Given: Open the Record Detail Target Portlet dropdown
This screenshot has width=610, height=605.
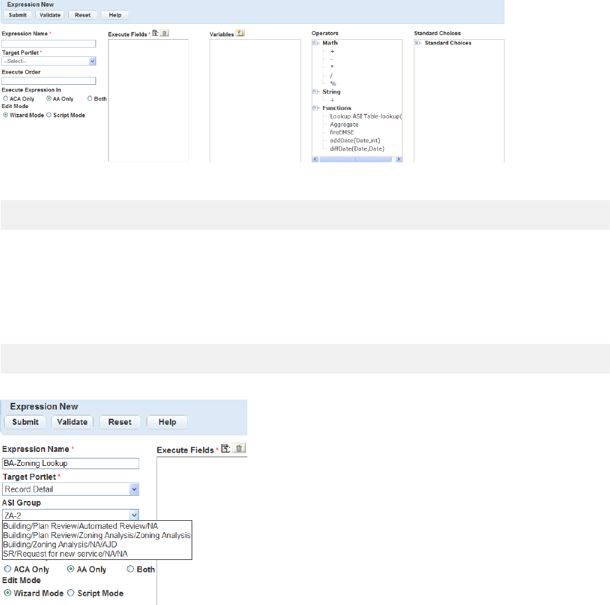Looking at the screenshot, I should (x=70, y=489).
